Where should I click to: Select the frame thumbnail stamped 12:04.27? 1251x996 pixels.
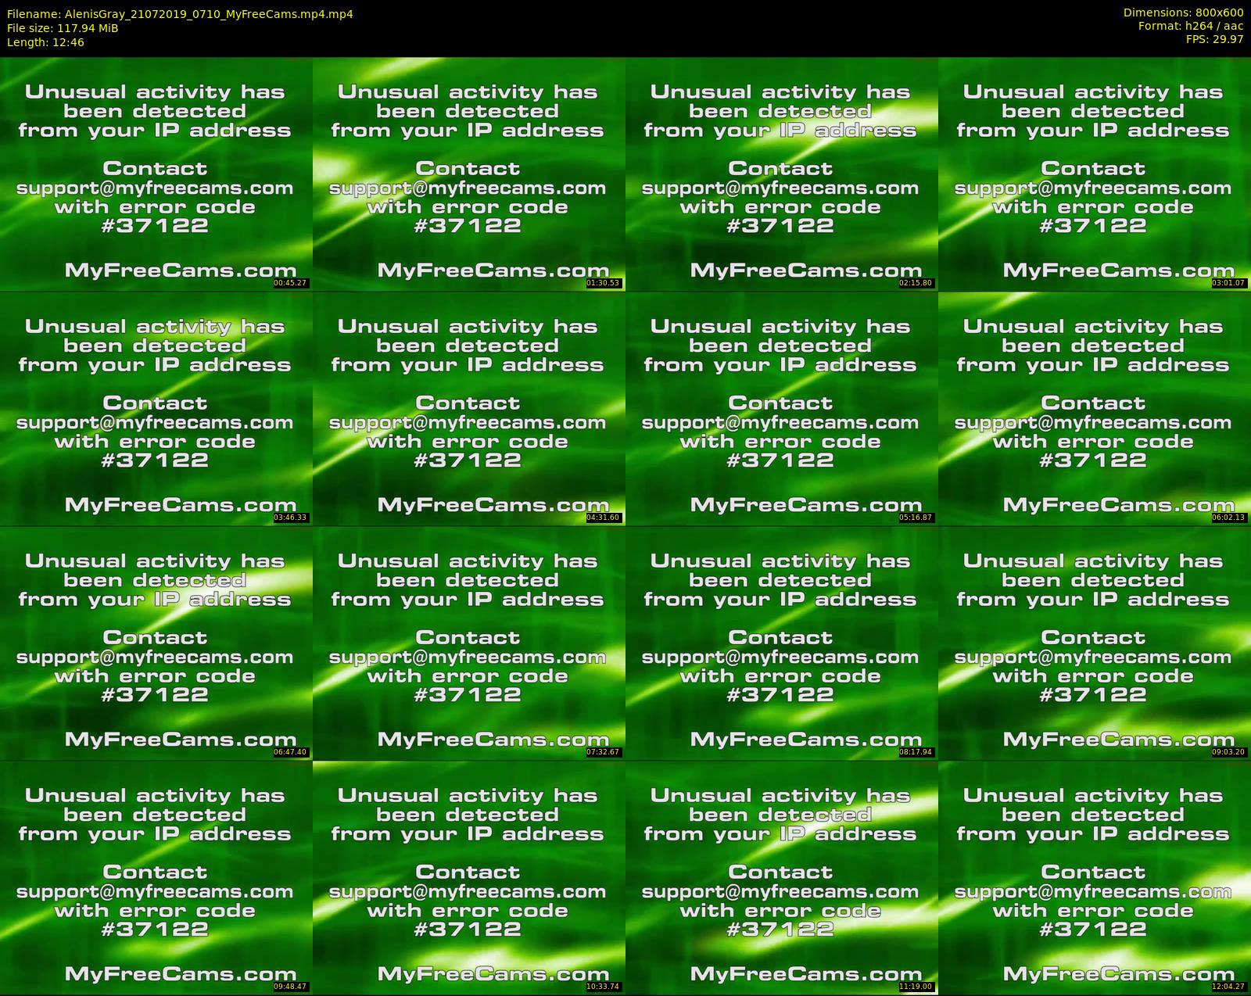[1095, 877]
